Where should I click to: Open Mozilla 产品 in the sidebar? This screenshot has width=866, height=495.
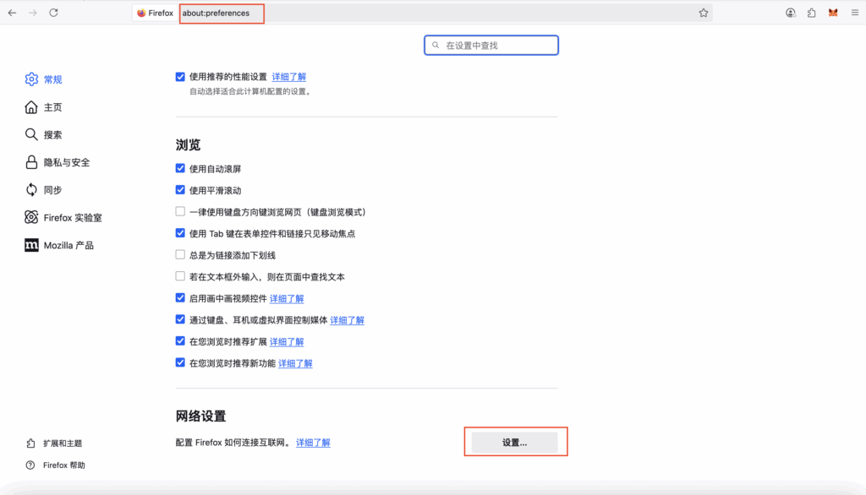tap(68, 245)
